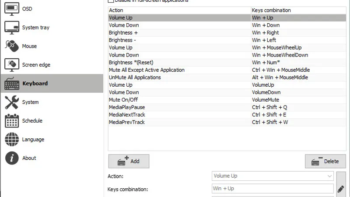The height and width of the screenshot is (197, 350).
Task: Click the Keys combination field
Action: (273, 189)
